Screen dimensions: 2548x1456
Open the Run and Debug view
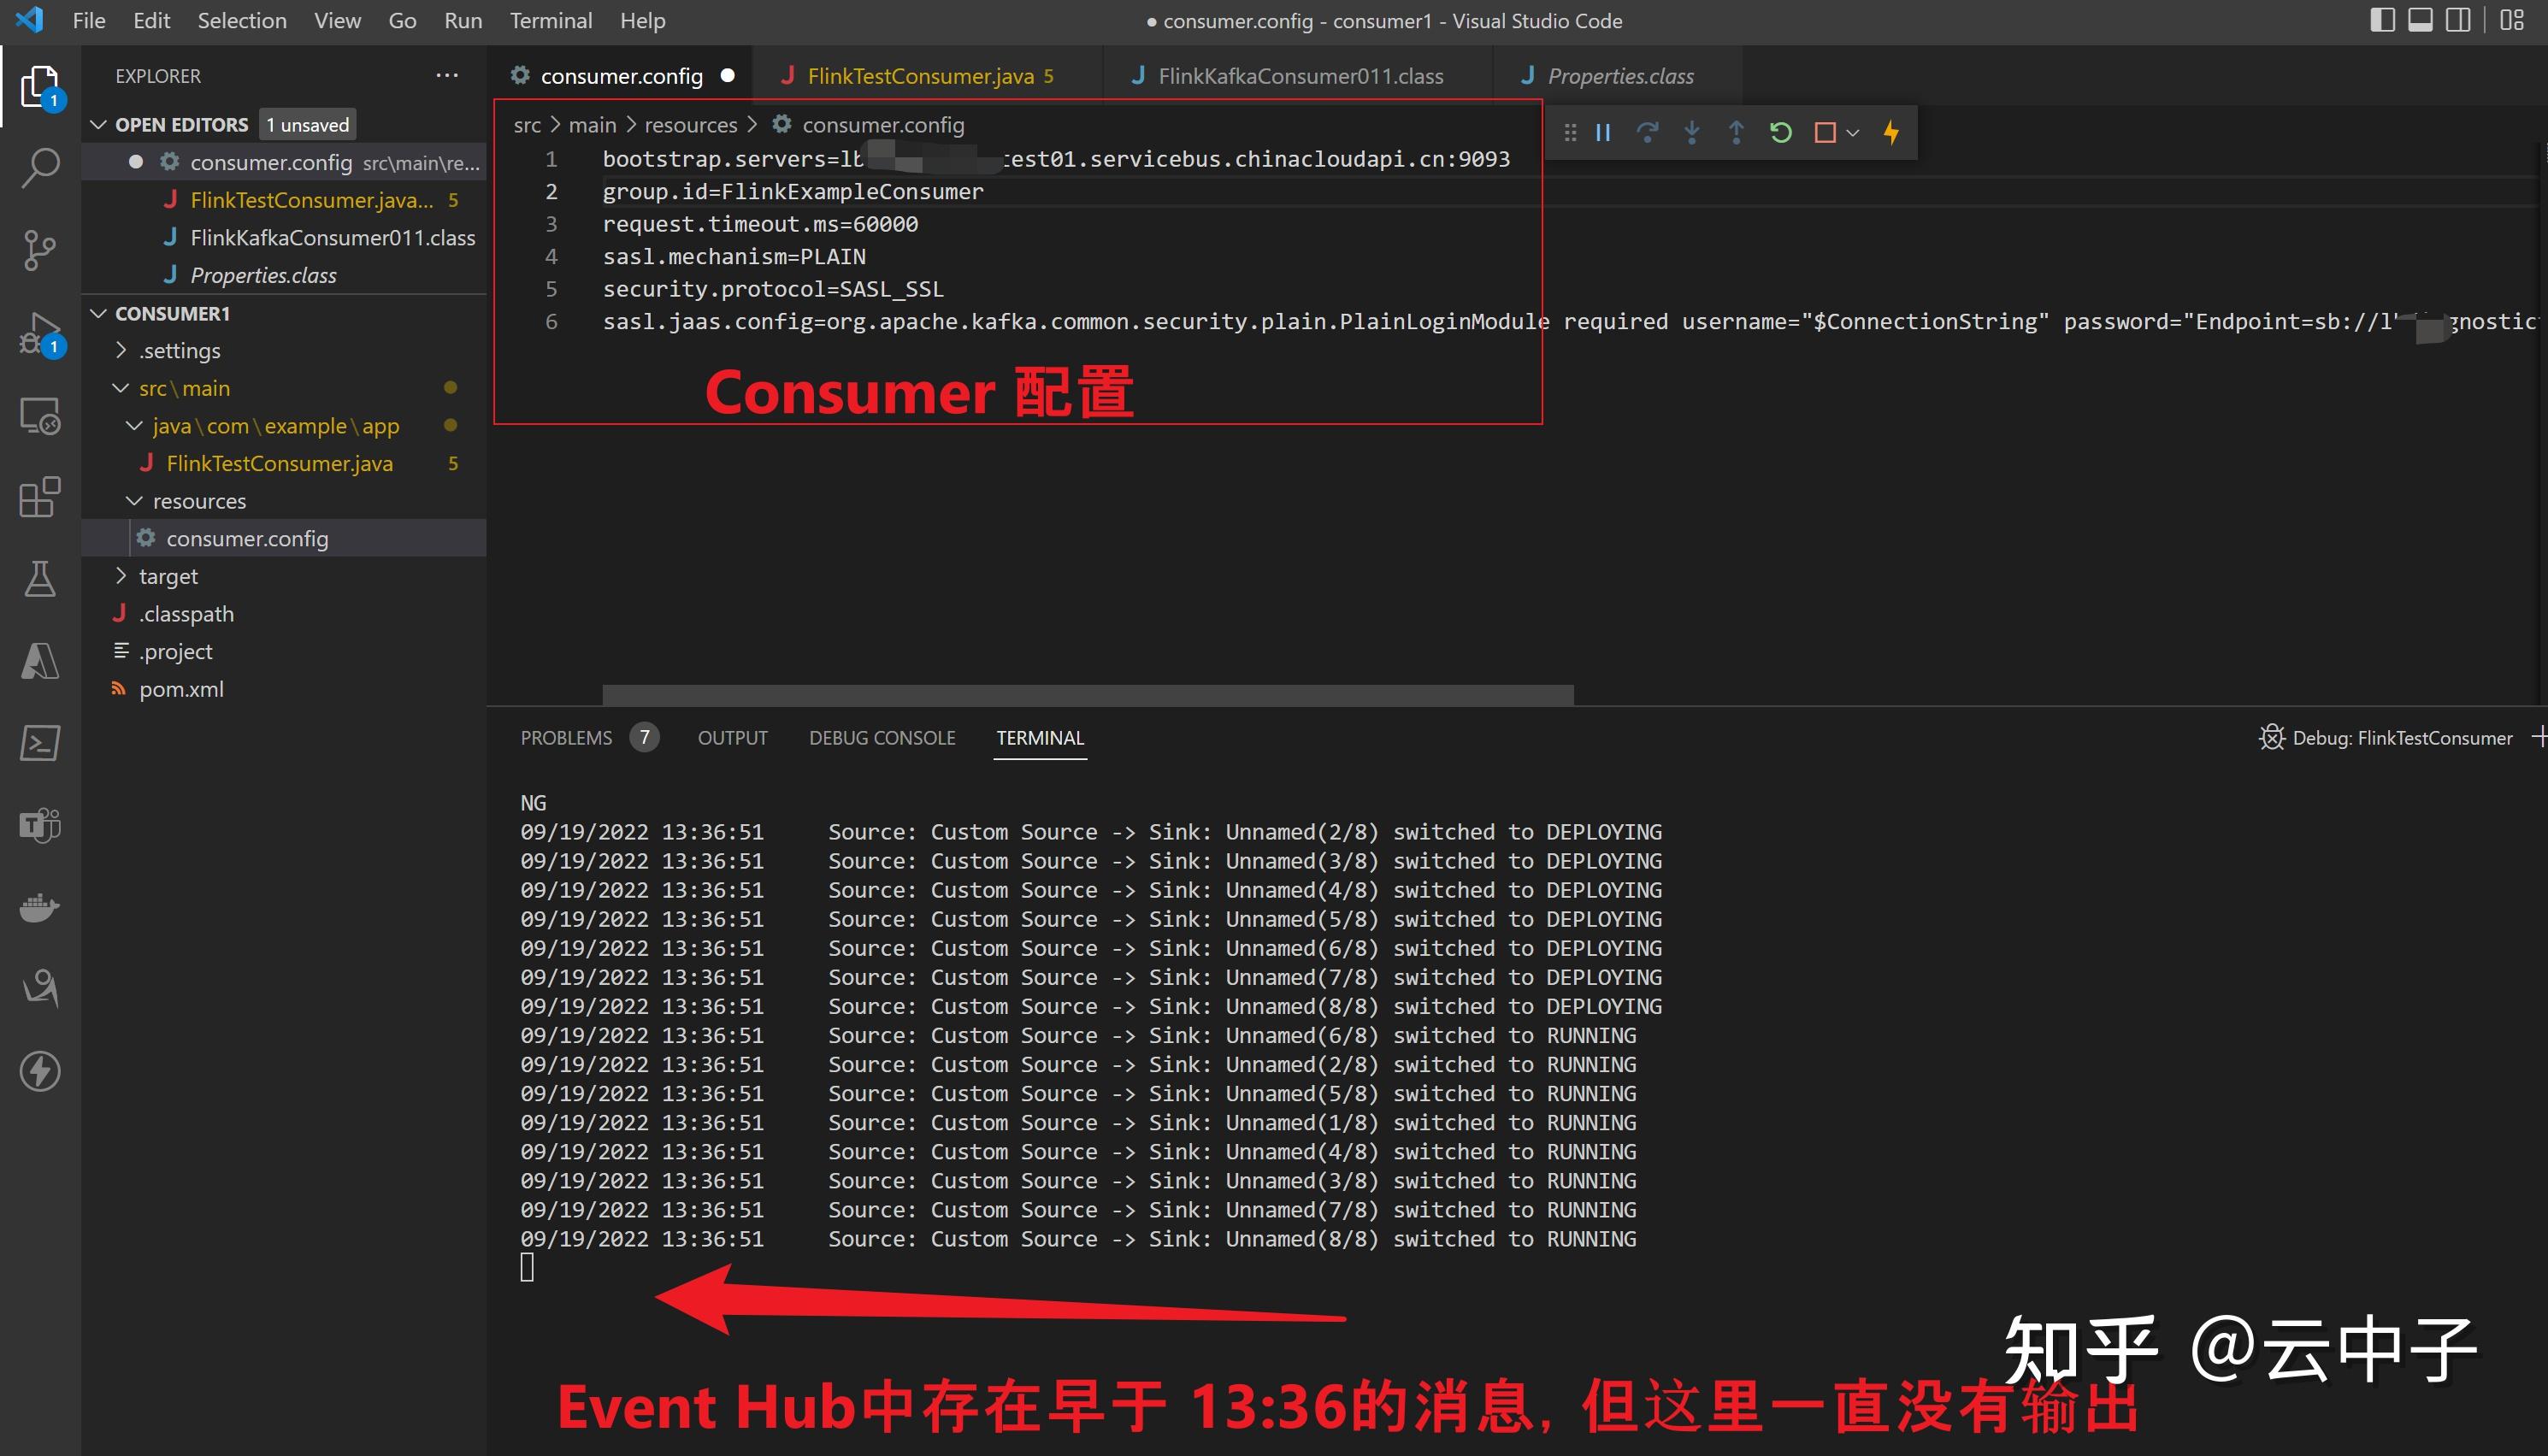coord(40,332)
